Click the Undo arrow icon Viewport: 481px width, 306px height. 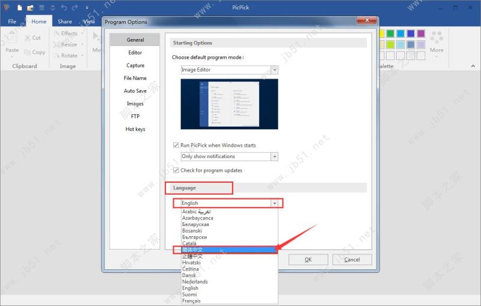click(x=64, y=8)
